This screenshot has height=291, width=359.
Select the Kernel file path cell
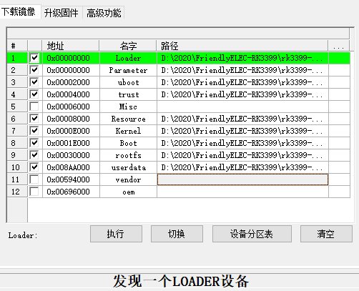[242, 131]
